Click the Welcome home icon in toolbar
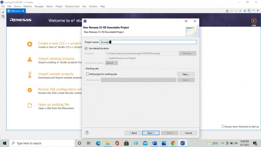 tap(227, 11)
